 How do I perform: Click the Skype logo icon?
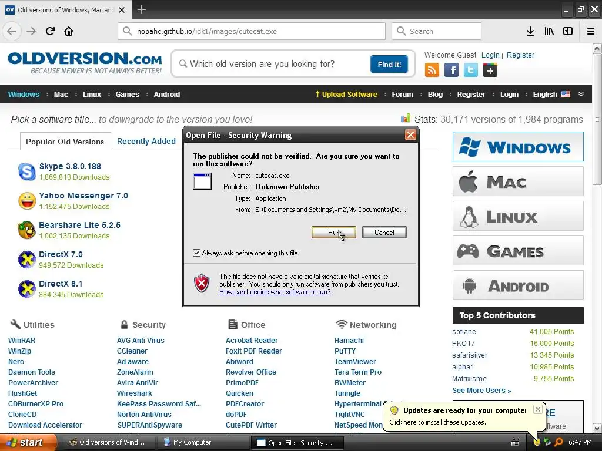[27, 171]
